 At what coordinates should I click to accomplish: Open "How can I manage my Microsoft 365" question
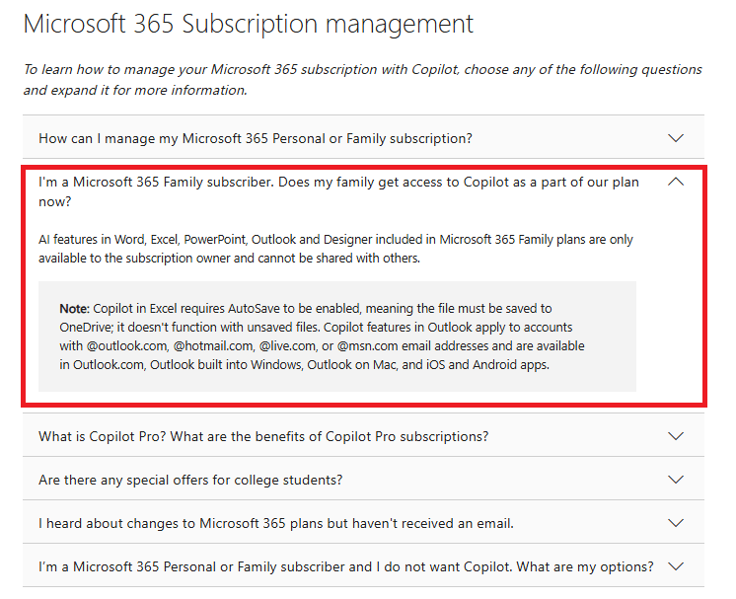(x=255, y=138)
